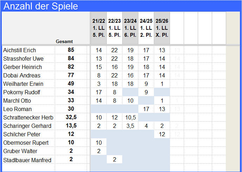Screen dimensions: 242x172
Task: Select the 23/24 season column header
Action: pyautogui.click(x=130, y=28)
